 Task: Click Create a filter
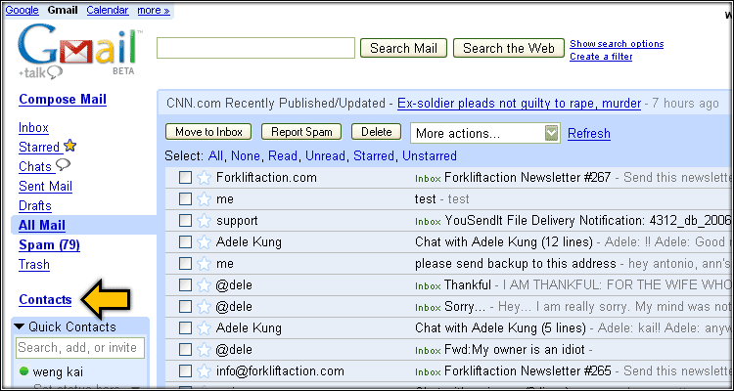coord(601,57)
